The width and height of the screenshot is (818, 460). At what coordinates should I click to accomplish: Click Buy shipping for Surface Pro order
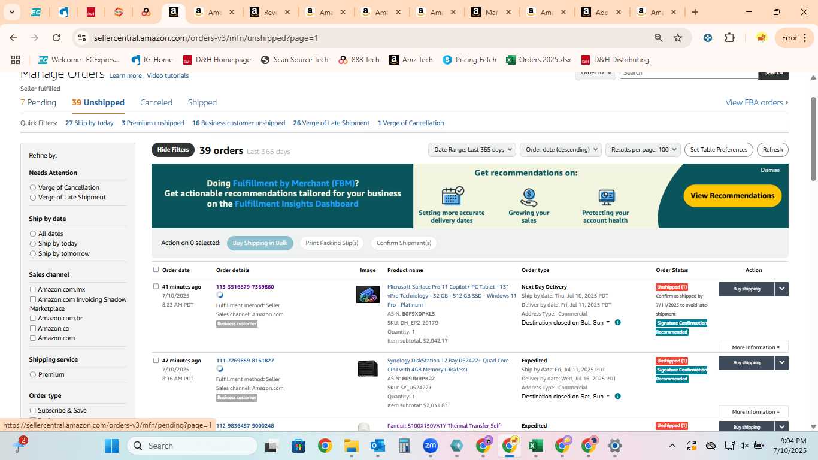coord(746,289)
